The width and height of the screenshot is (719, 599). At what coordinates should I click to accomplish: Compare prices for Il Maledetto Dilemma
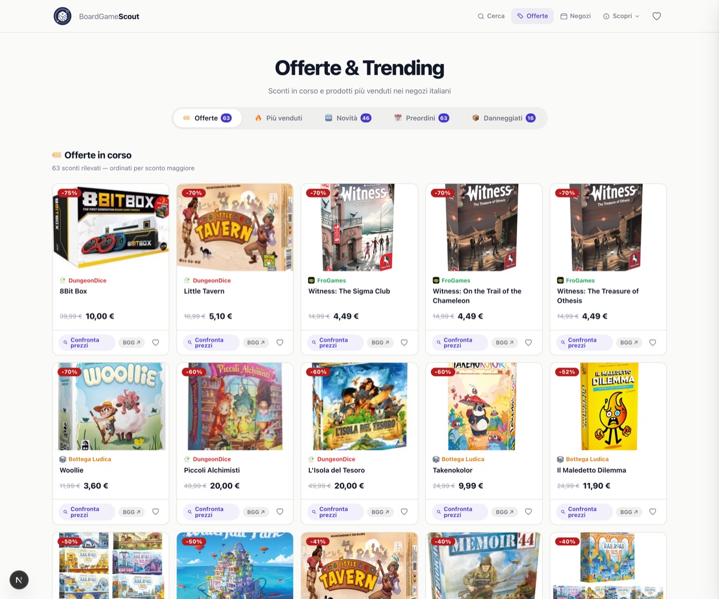tap(583, 512)
